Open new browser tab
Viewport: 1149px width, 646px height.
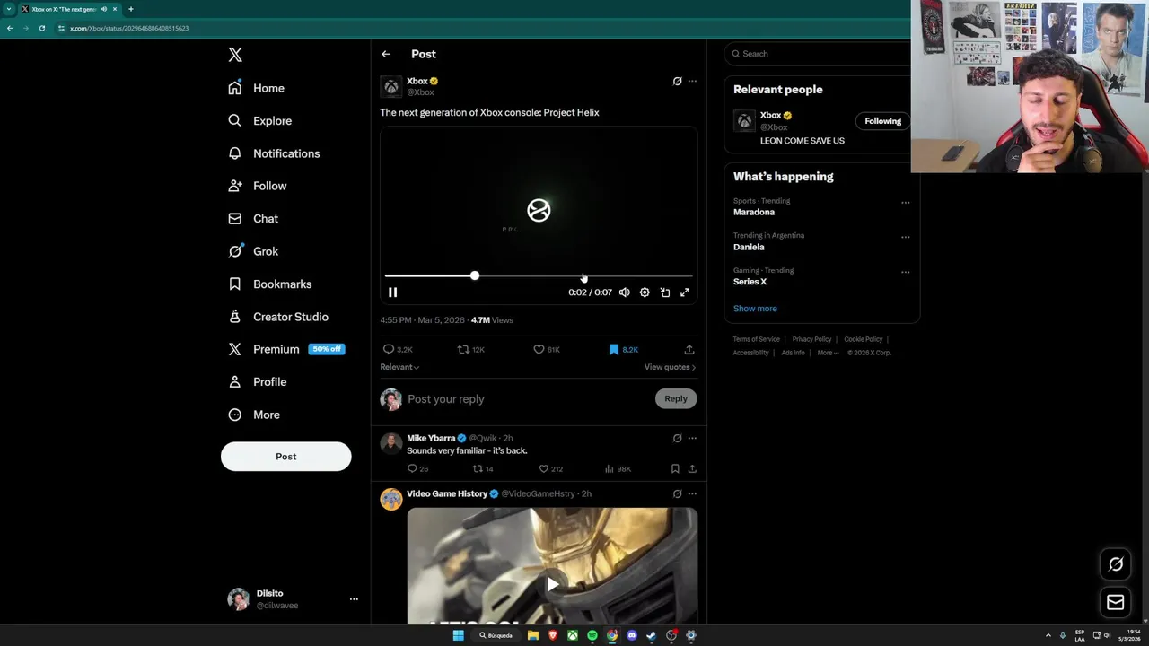[130, 9]
